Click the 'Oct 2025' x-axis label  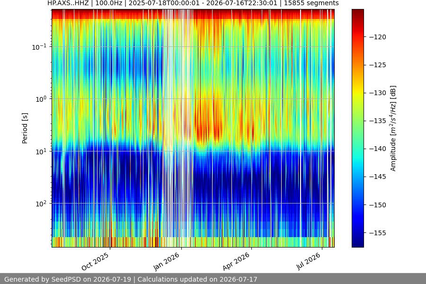95,262
